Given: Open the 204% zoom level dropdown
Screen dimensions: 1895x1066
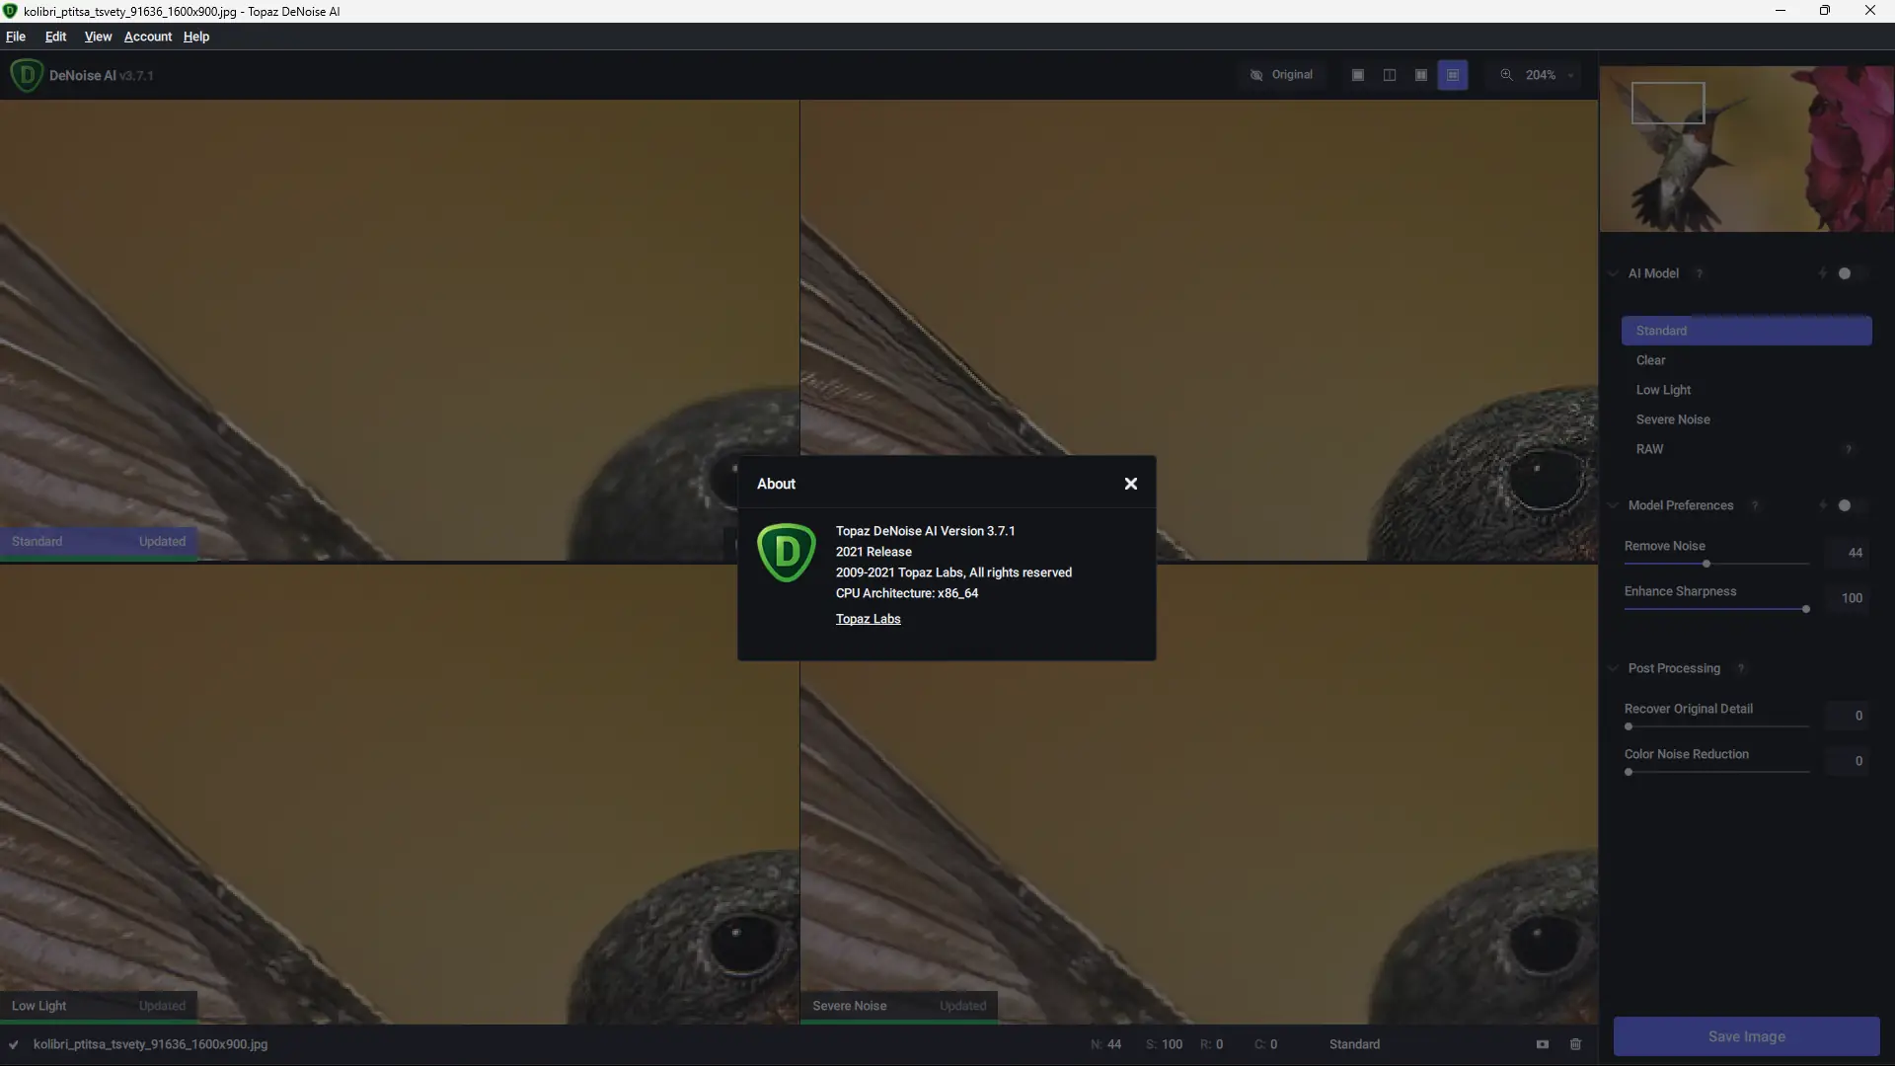Looking at the screenshot, I should [x=1570, y=75].
